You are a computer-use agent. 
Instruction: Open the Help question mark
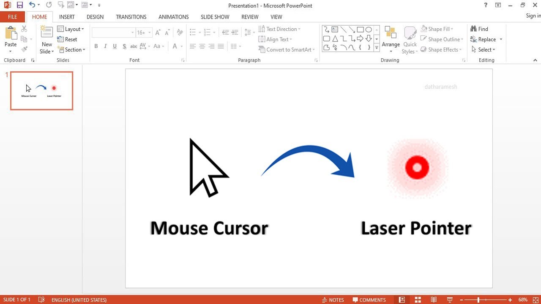tap(486, 5)
